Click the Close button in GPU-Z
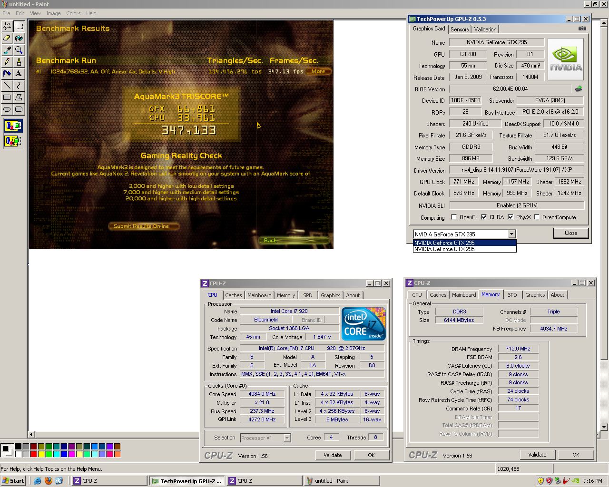The height and width of the screenshot is (487, 609). (x=571, y=233)
